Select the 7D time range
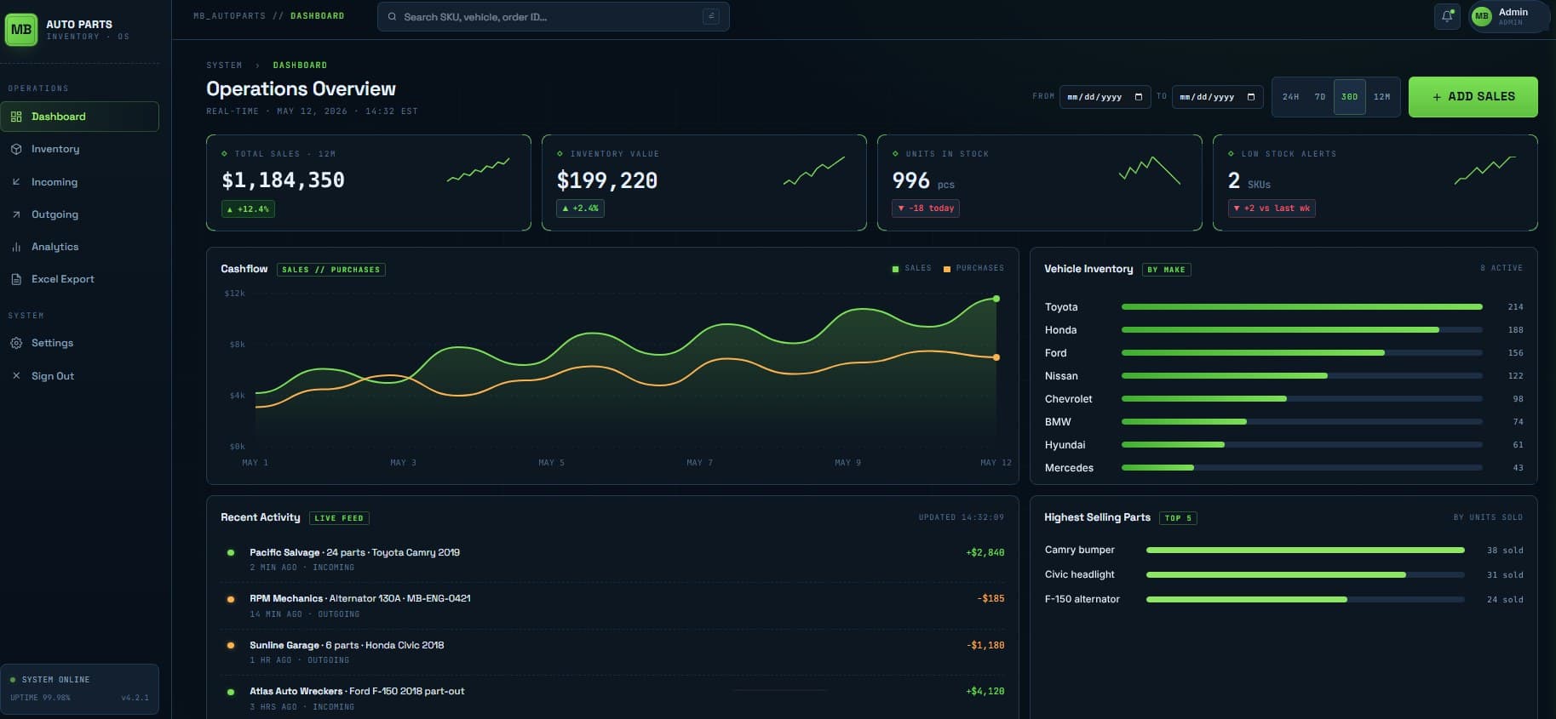Viewport: 1556px width, 719px height. tap(1319, 97)
